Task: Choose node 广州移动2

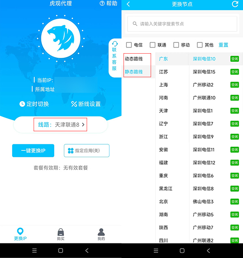Action: coord(203,85)
